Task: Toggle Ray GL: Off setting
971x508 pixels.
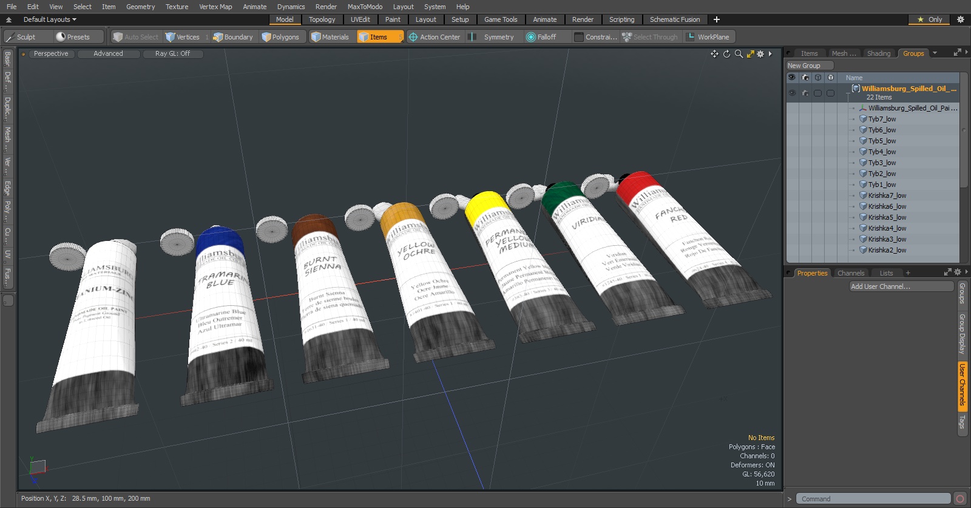Action: click(172, 54)
